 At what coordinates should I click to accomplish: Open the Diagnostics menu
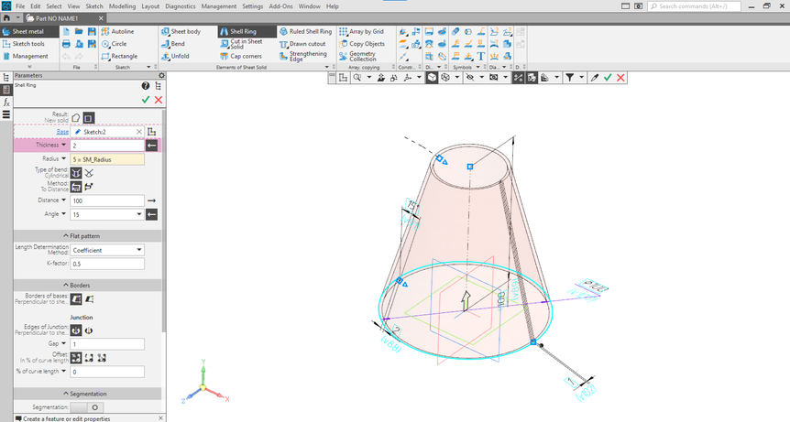[x=181, y=6]
